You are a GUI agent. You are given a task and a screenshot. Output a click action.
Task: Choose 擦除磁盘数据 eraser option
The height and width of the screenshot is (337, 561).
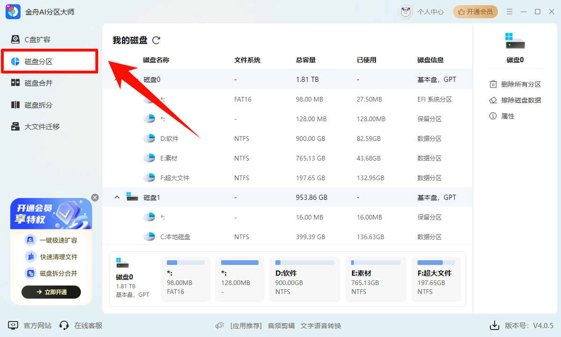click(x=515, y=100)
